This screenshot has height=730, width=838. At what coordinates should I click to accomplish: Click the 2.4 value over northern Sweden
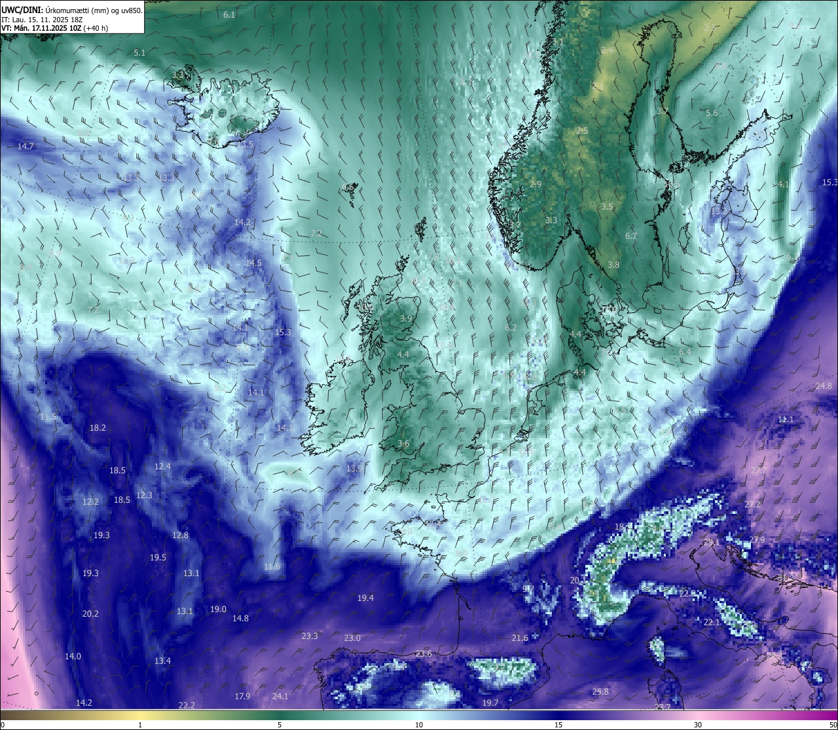click(x=607, y=50)
